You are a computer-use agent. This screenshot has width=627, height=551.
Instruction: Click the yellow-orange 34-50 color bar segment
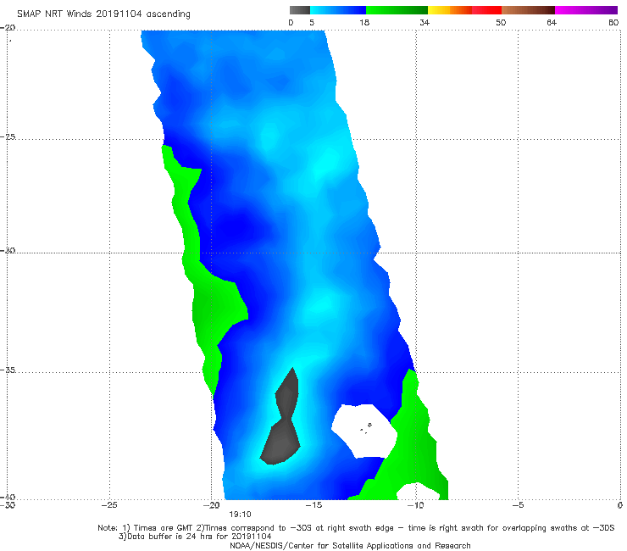(464, 10)
